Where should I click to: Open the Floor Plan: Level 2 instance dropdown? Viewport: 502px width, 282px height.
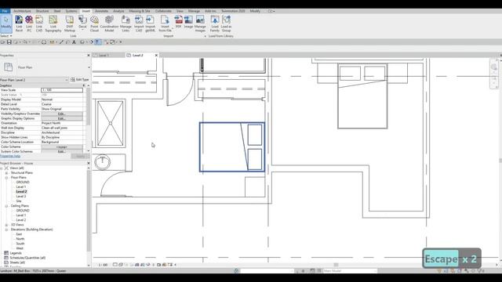(x=67, y=80)
